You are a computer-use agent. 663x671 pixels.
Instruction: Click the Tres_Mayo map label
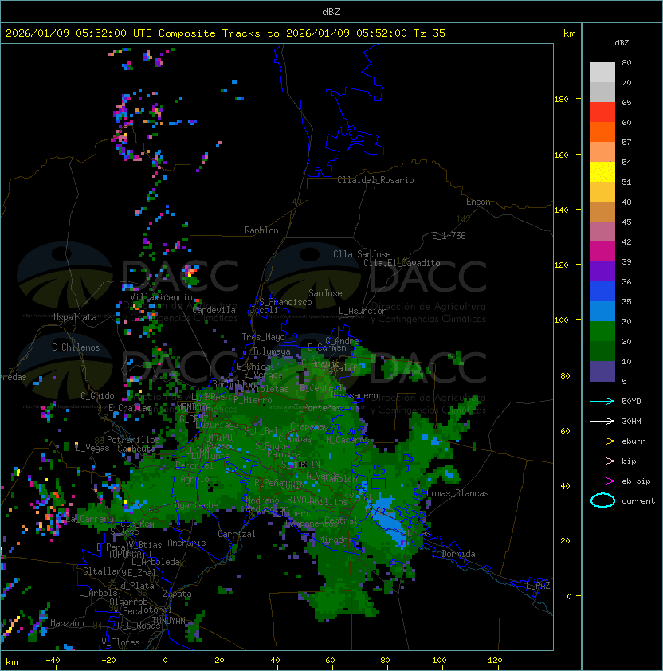[x=263, y=337]
